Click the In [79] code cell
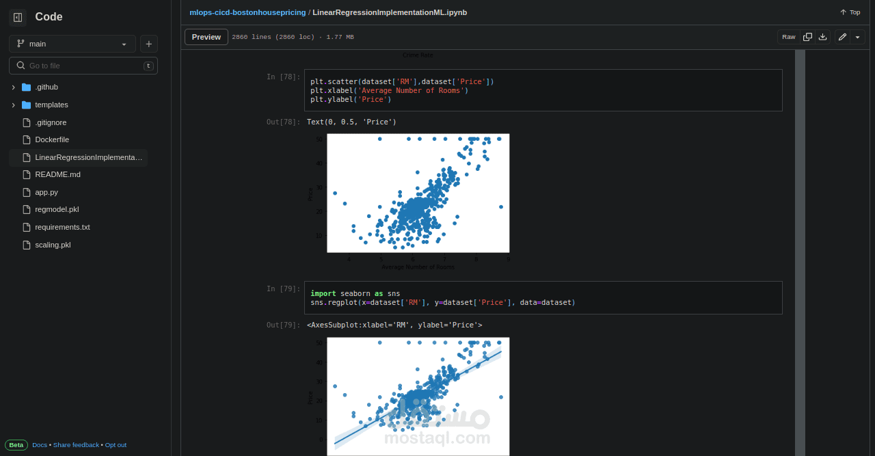Viewport: 875px width, 456px height. pyautogui.click(x=543, y=297)
